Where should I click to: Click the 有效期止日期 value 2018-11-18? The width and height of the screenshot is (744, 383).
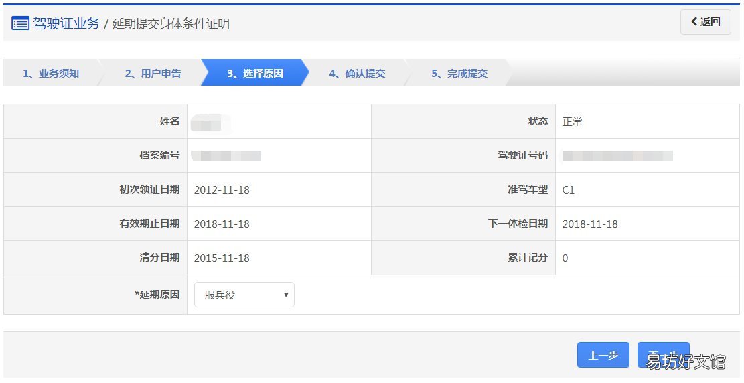tap(222, 224)
